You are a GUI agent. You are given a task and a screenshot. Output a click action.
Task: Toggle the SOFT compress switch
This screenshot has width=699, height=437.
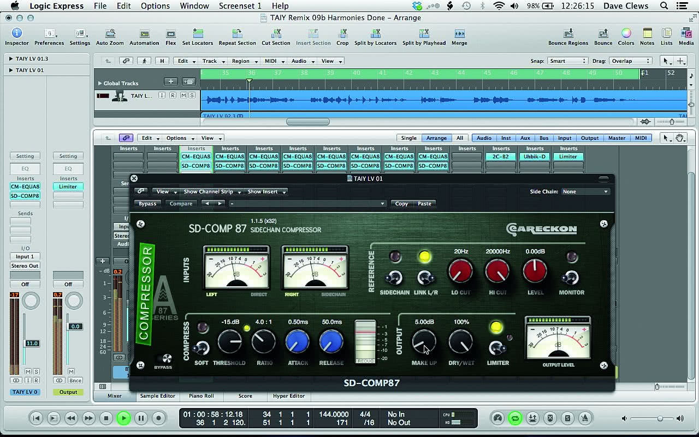202,347
